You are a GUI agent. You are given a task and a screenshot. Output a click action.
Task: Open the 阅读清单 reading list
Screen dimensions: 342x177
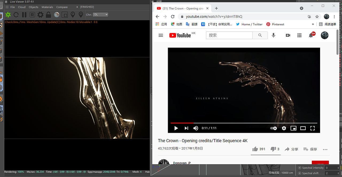[328, 24]
